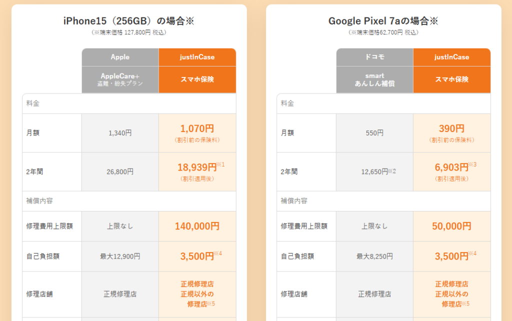Screen dimensions: 512x321
Task: Click 補償内容 section label in iPhone15 table
Action: pos(39,201)
